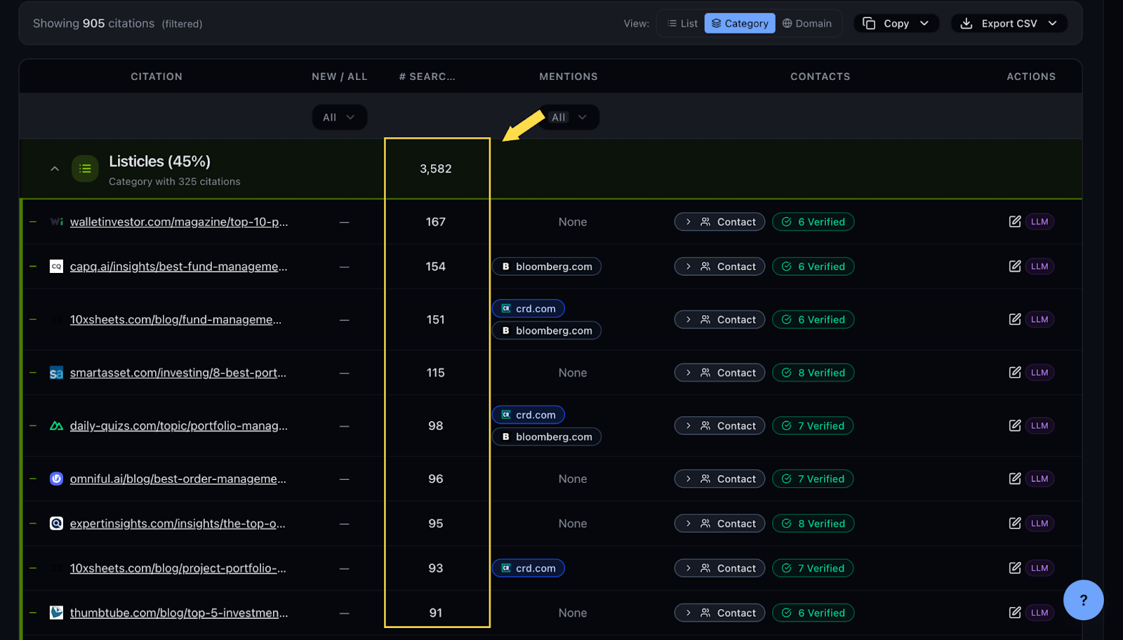This screenshot has width=1123, height=640.
Task: Click the LLM badge in capq.ai row
Action: point(1039,267)
